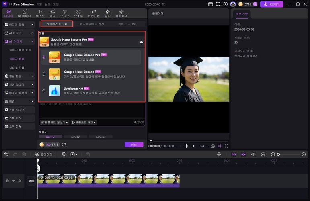Switch to the 이미지 스타일 tab
This screenshot has width=310, height=201.
(127, 24)
